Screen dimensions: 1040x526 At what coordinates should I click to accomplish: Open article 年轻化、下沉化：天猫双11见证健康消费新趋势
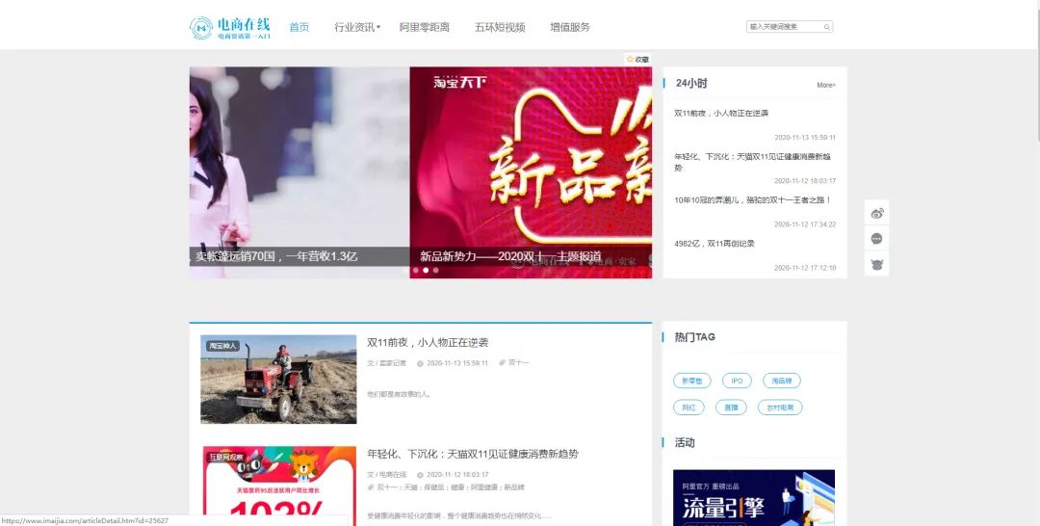coord(473,454)
